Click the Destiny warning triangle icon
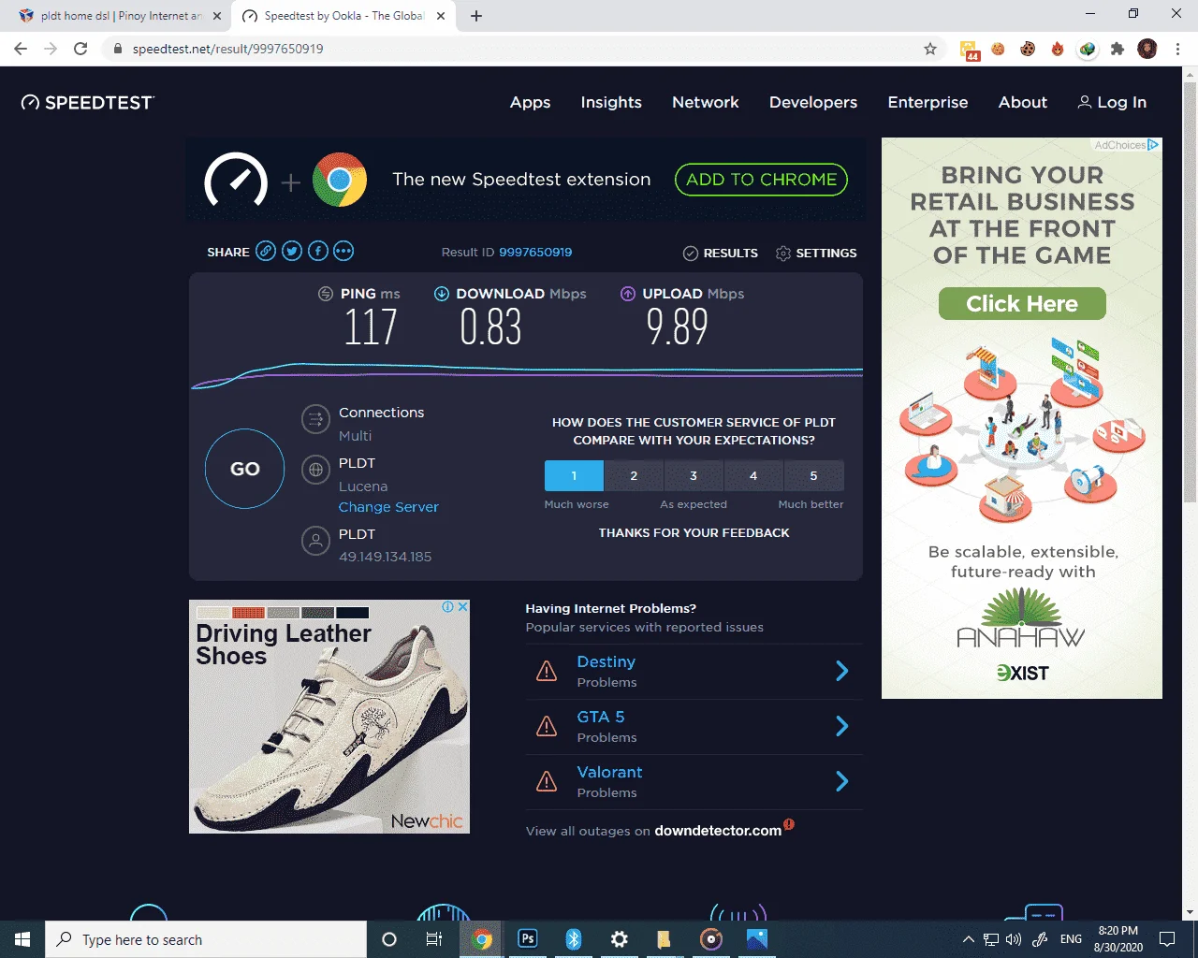Screen dimensions: 1198x958 (547, 671)
